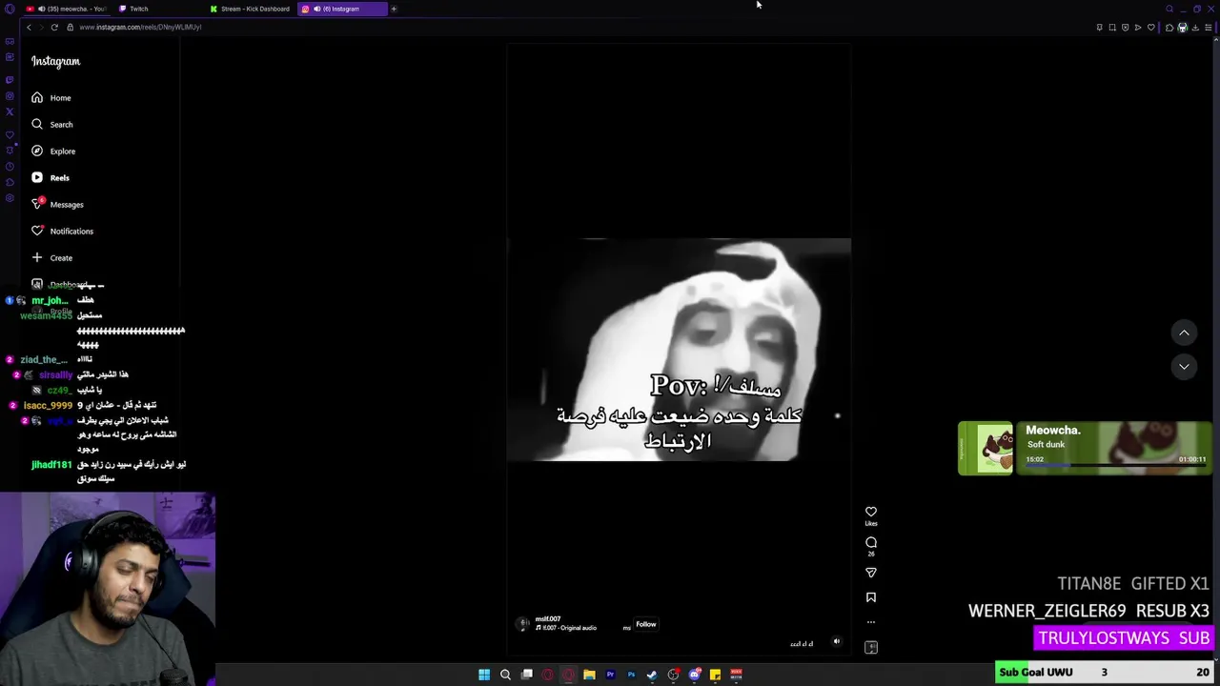The image size is (1220, 686).
Task: Open Instagram Home
Action: click(x=51, y=98)
